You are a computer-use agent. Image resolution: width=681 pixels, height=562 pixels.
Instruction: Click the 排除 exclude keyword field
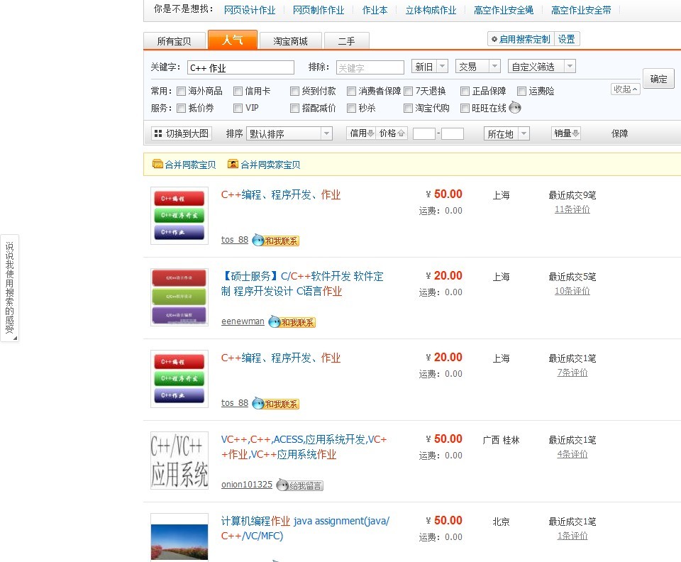click(x=370, y=67)
